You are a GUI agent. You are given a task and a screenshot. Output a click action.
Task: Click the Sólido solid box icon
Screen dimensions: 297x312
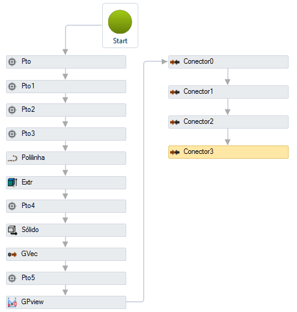click(x=13, y=230)
